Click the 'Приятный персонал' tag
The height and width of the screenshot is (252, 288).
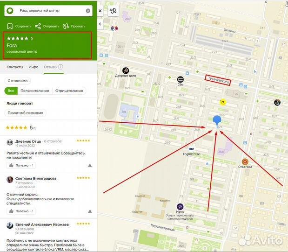(x=26, y=112)
